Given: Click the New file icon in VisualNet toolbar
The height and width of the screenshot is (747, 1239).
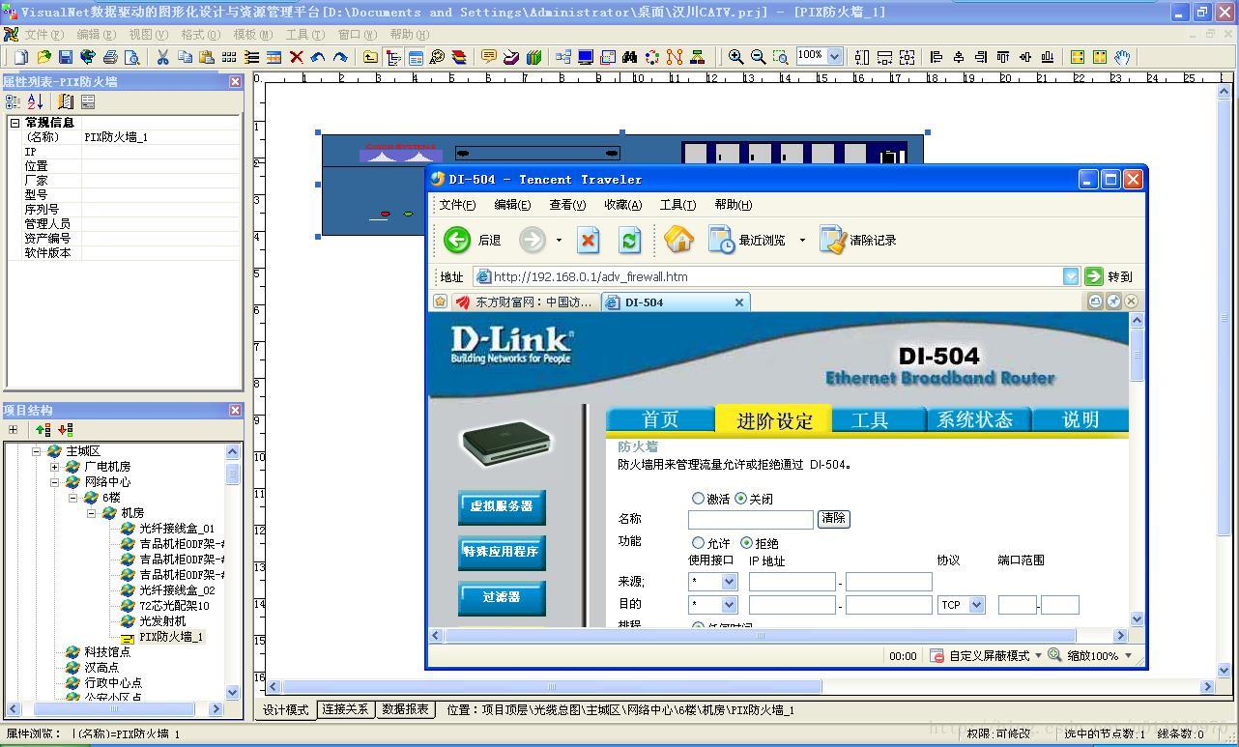Looking at the screenshot, I should pyautogui.click(x=21, y=57).
